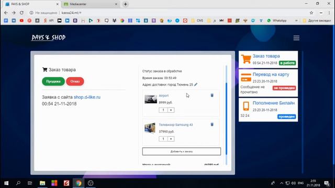Image resolution: width=335 pixels, height=188 pixels.
Task: Open the hamburger menu icon
Action: pyautogui.click(x=296, y=38)
